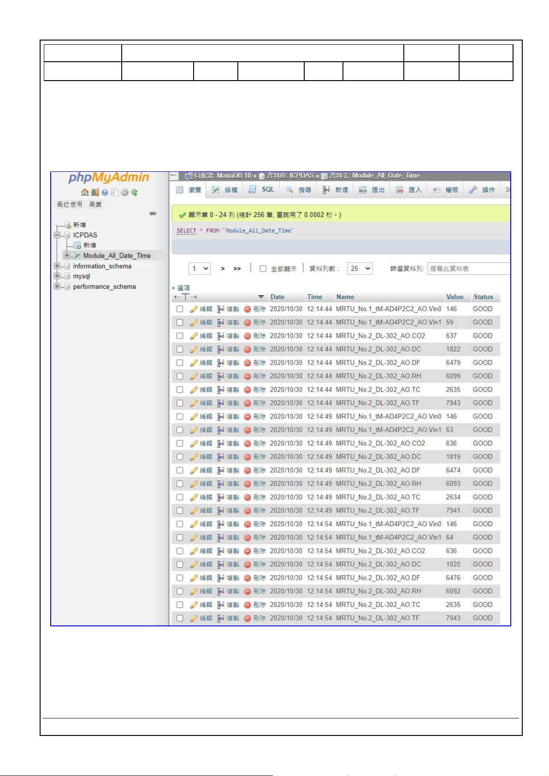Click copy icon for 12:14:49 TF row

click(x=221, y=511)
